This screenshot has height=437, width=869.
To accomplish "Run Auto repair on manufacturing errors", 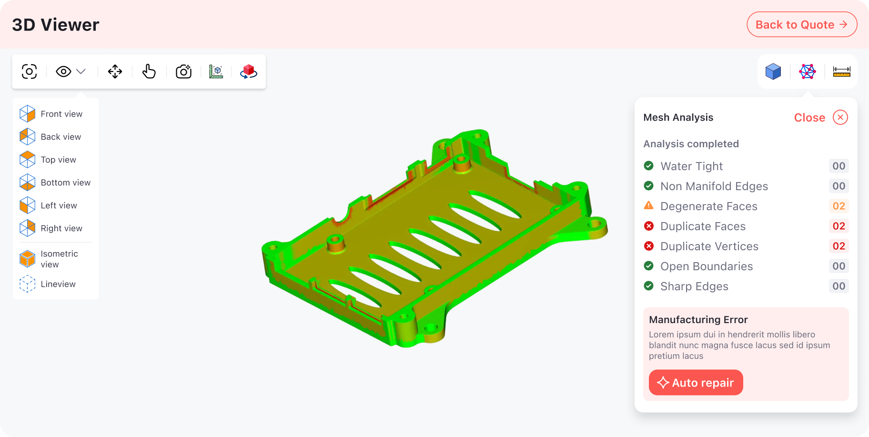I will pyautogui.click(x=696, y=382).
